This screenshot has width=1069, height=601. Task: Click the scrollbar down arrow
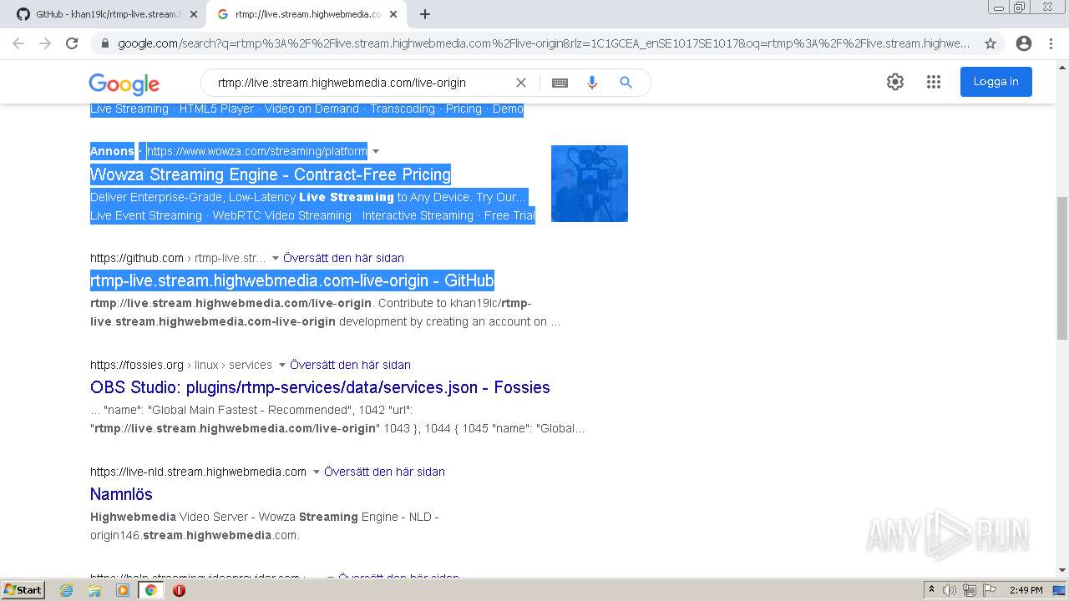(1062, 570)
